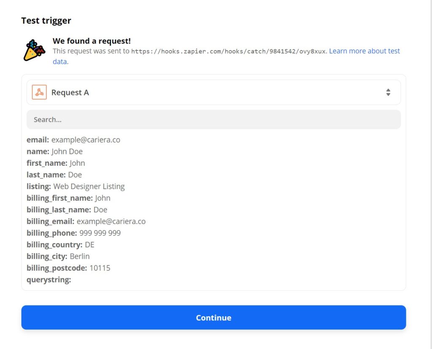Click the listing value Web Designer Listing
This screenshot has height=349, width=432.
[89, 187]
